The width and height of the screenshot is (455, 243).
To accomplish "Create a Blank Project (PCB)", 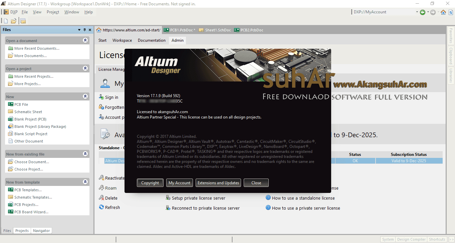I will click(x=27, y=119).
